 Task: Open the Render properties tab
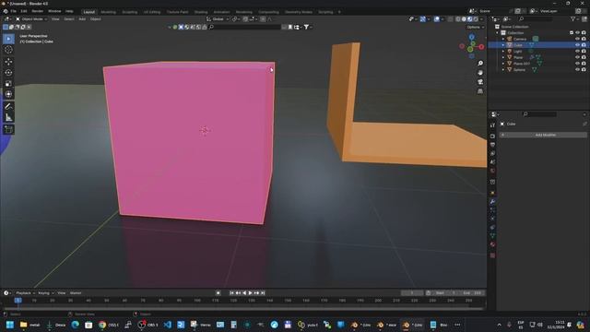point(492,136)
